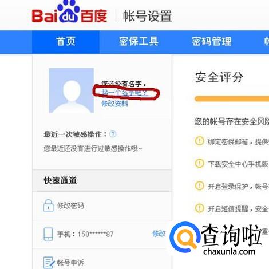Click the orange security score bar
This screenshot has height=269, width=269.
click(232, 99)
